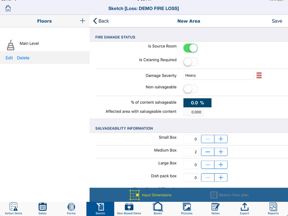288x216 pixels.
Task: Open Forms tab
Action: tap(71, 209)
